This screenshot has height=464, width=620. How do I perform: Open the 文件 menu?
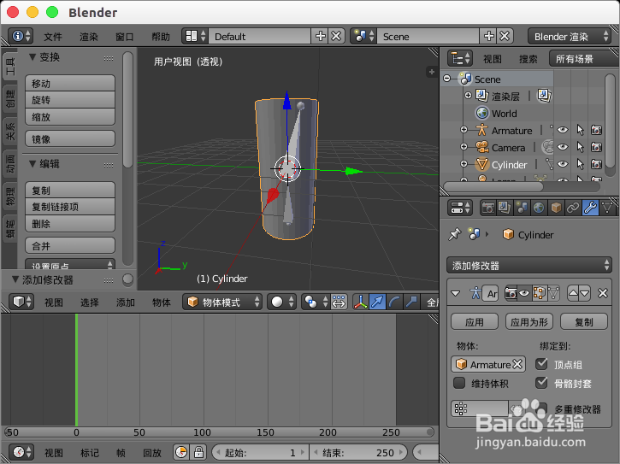[x=53, y=37]
